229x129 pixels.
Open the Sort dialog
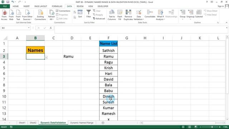(80, 14)
